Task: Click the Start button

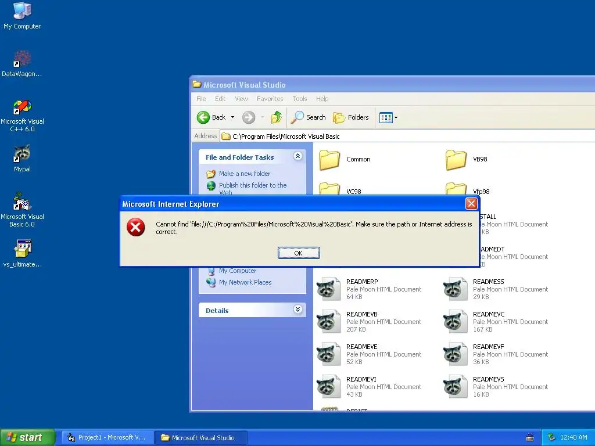Action: tap(28, 437)
